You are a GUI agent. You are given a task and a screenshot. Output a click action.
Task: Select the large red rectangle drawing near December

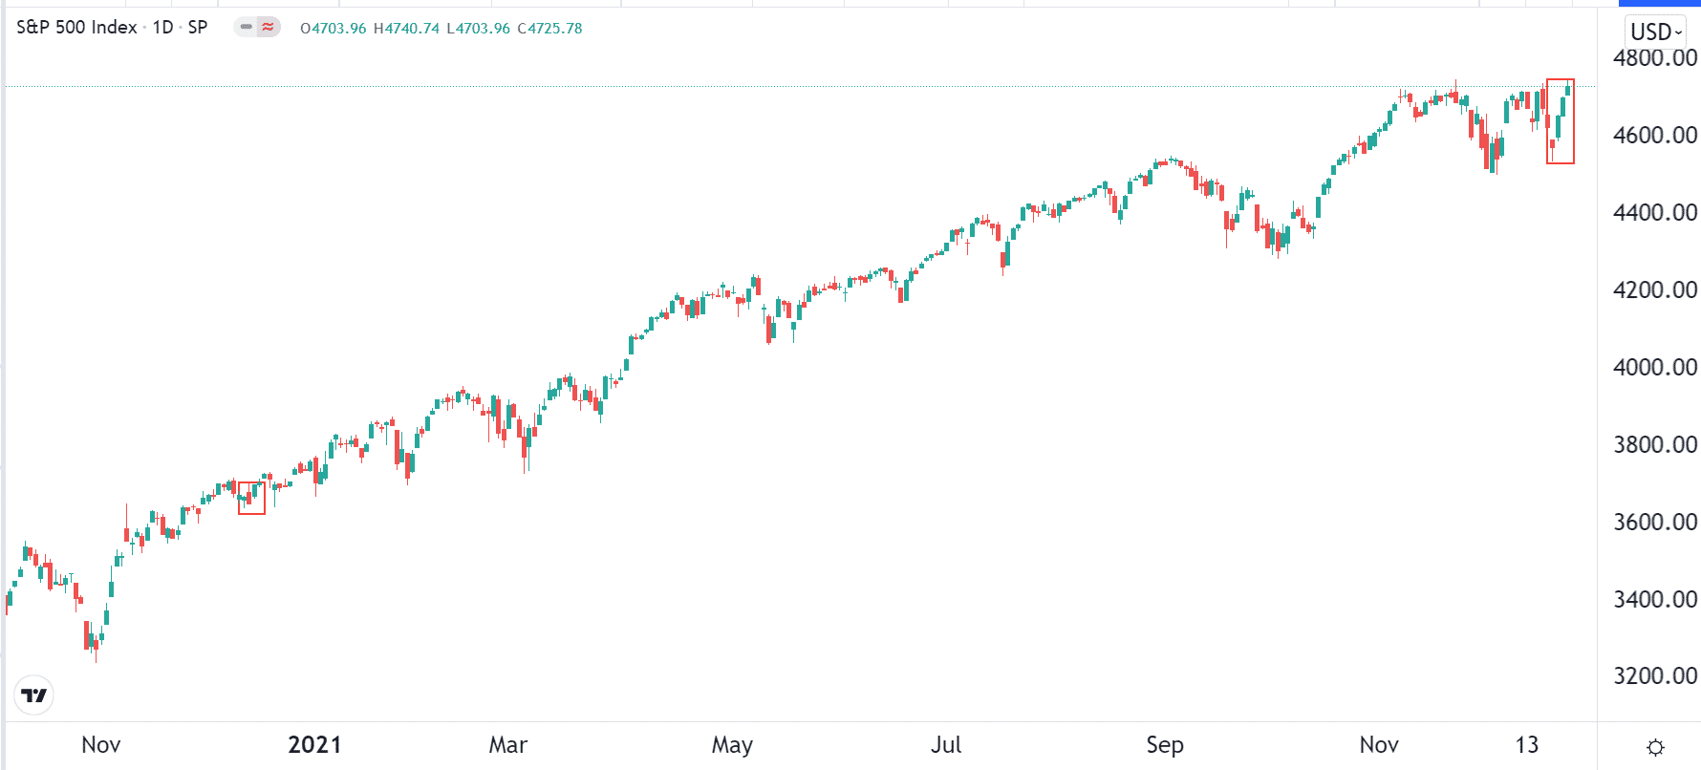(x=1561, y=121)
